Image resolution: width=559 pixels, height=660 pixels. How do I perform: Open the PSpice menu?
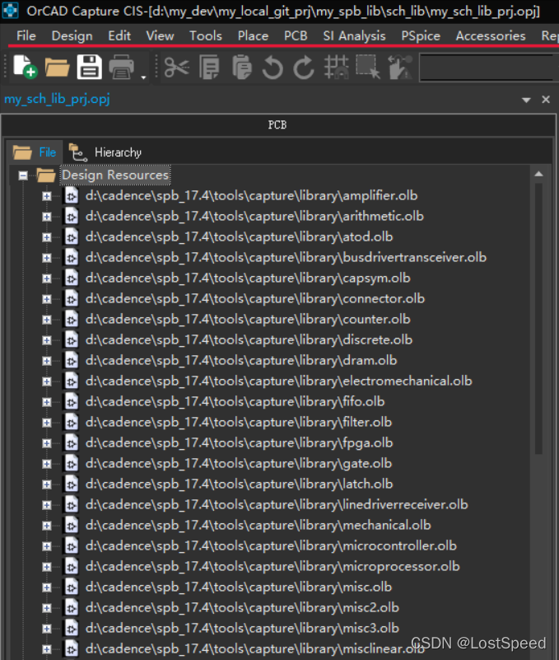click(x=420, y=35)
